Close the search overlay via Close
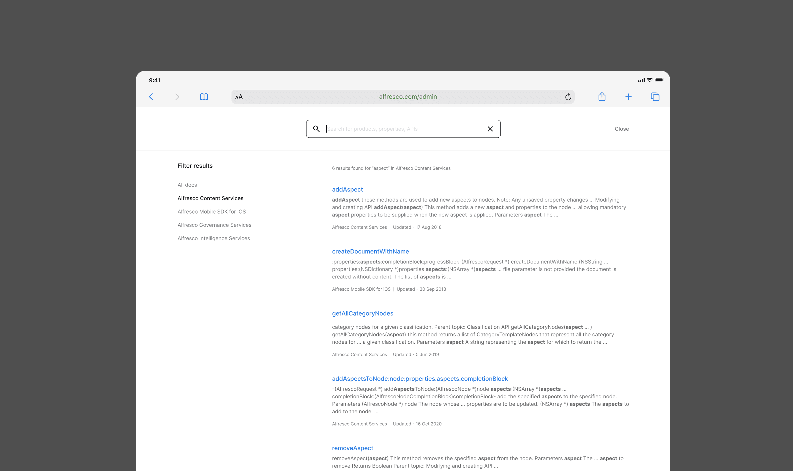Image resolution: width=793 pixels, height=471 pixels. tap(621, 129)
